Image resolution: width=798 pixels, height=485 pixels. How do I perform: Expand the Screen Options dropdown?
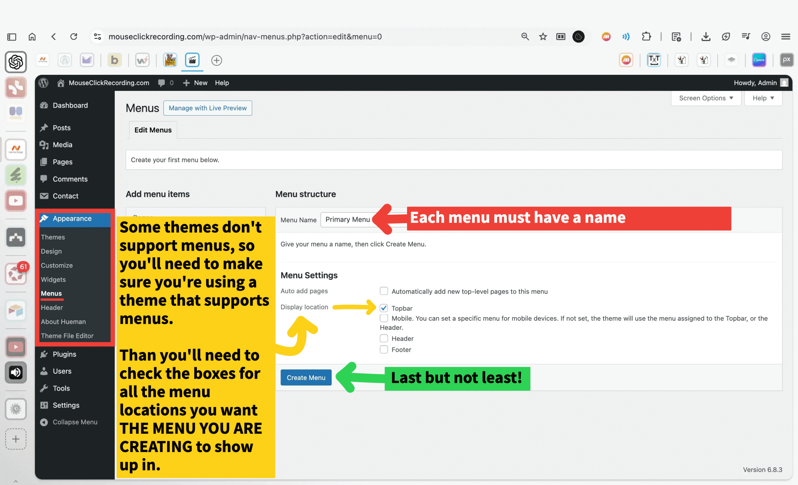(706, 98)
